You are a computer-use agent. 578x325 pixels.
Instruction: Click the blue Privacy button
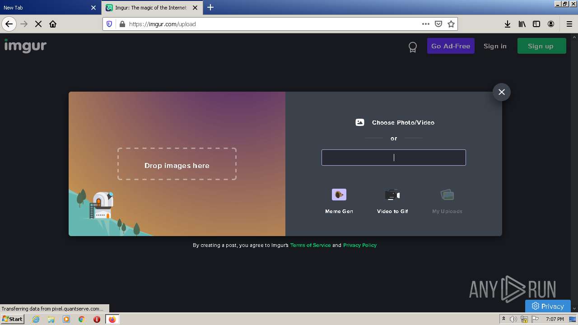548,306
